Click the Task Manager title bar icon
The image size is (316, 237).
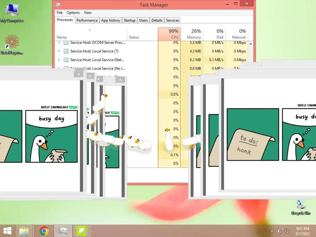pos(58,5)
